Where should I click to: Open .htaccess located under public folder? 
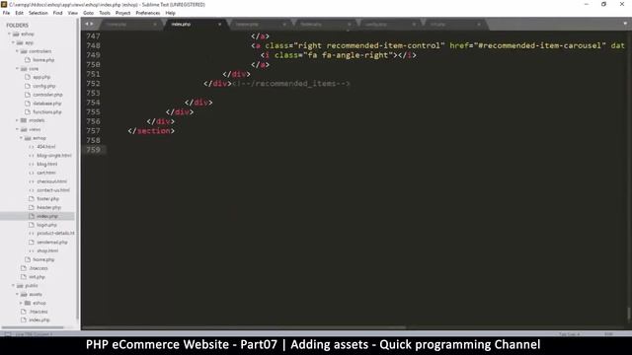click(x=39, y=312)
